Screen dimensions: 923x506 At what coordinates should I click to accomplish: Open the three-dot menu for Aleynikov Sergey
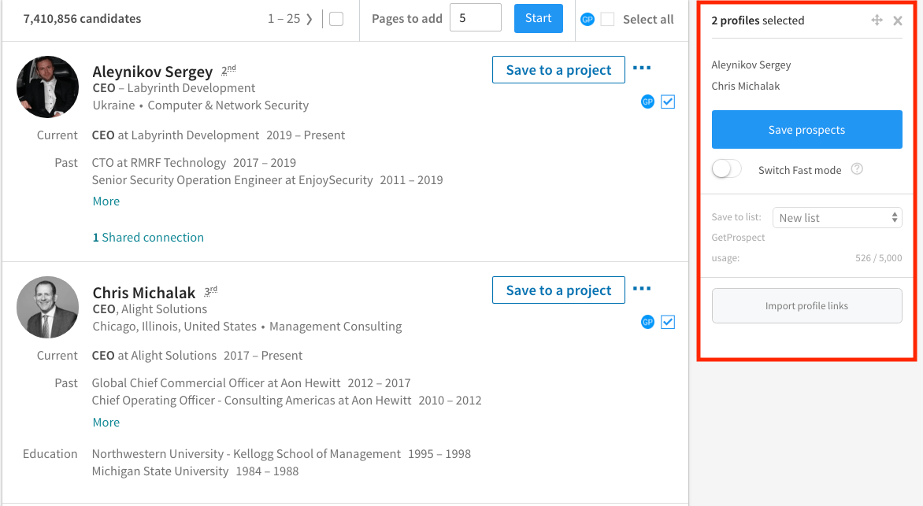[642, 68]
